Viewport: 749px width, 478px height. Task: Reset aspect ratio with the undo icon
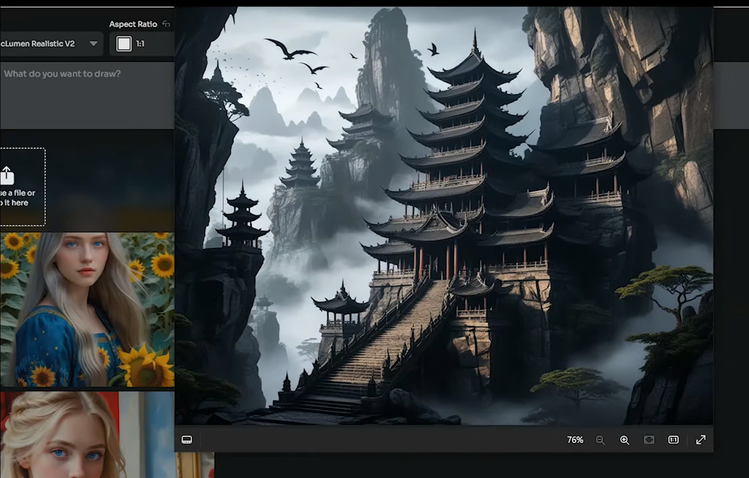point(166,24)
